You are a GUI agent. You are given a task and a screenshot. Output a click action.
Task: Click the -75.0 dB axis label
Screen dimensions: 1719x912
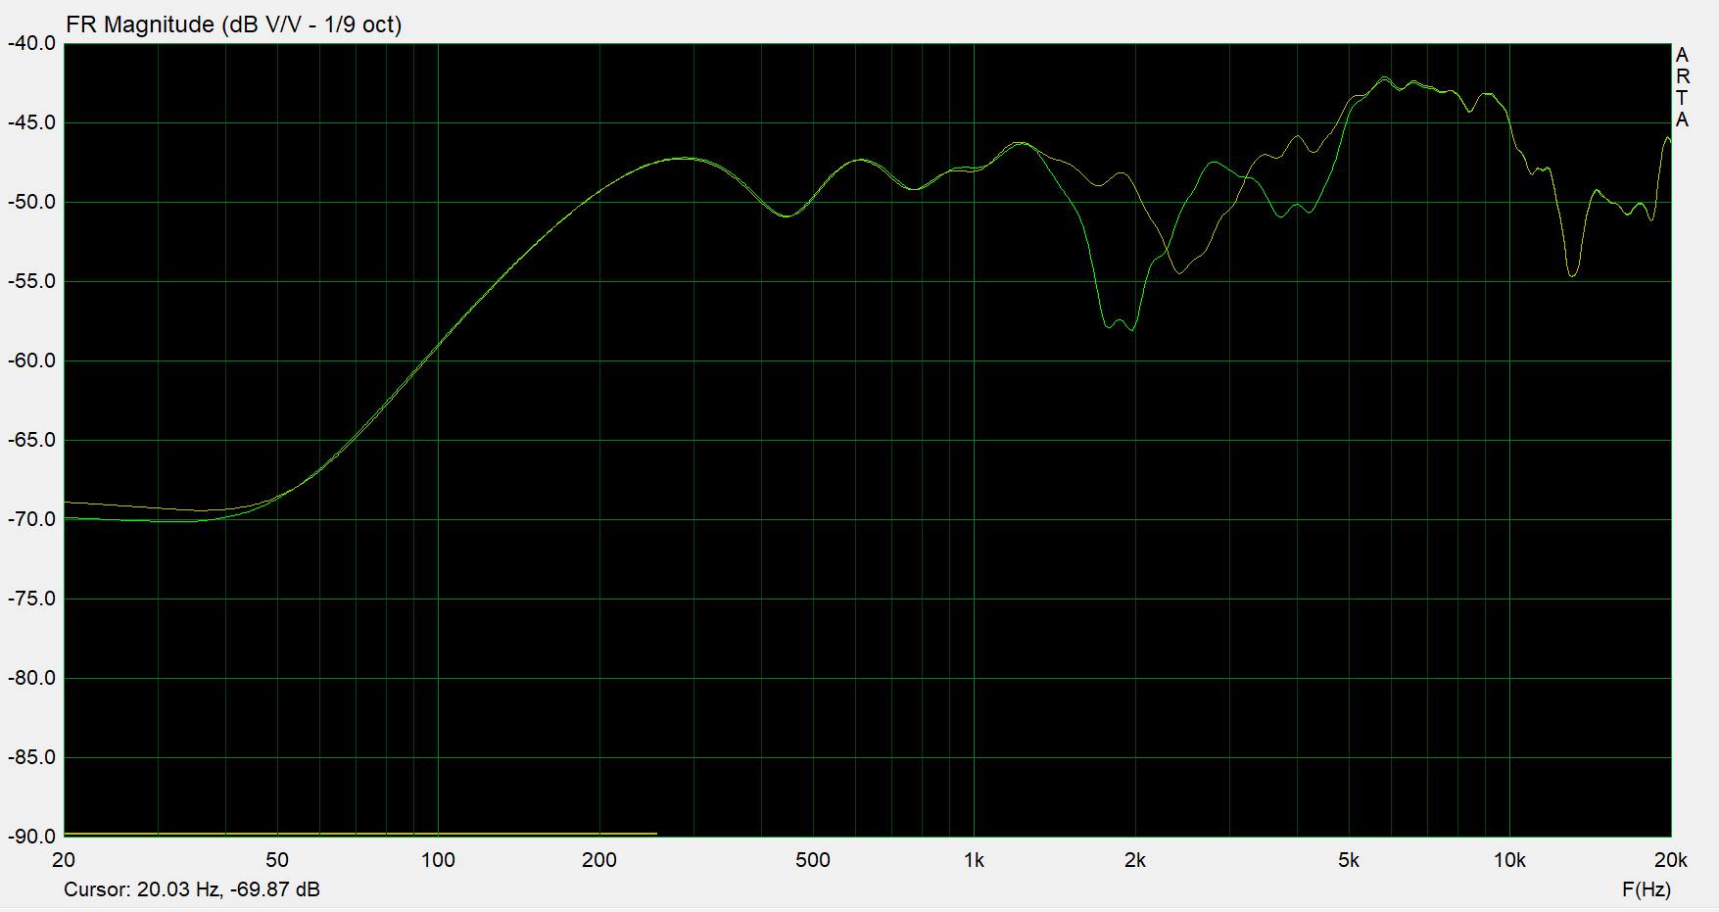click(31, 599)
